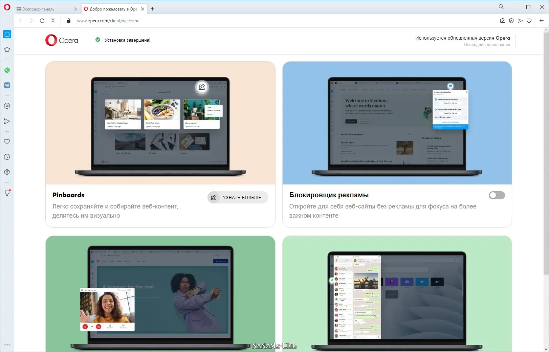Image resolution: width=549 pixels, height=352 pixels.
Task: Click the scrollbar down arrow
Action: pyautogui.click(x=546, y=349)
